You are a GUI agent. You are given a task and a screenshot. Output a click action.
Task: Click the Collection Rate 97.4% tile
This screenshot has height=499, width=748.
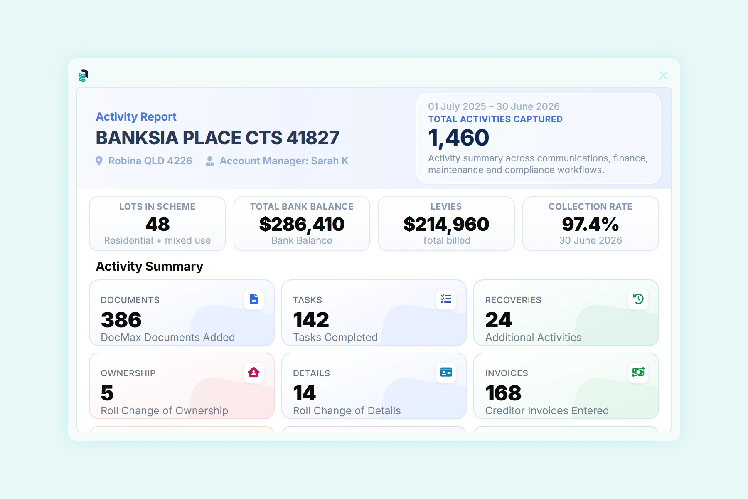(591, 224)
